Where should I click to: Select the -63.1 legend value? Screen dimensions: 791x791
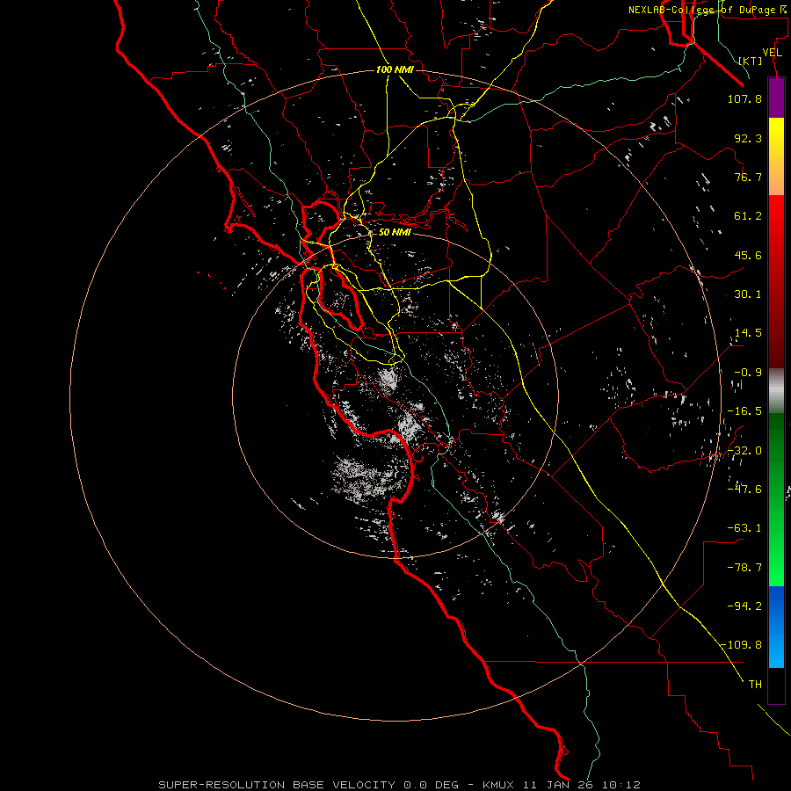(x=744, y=528)
